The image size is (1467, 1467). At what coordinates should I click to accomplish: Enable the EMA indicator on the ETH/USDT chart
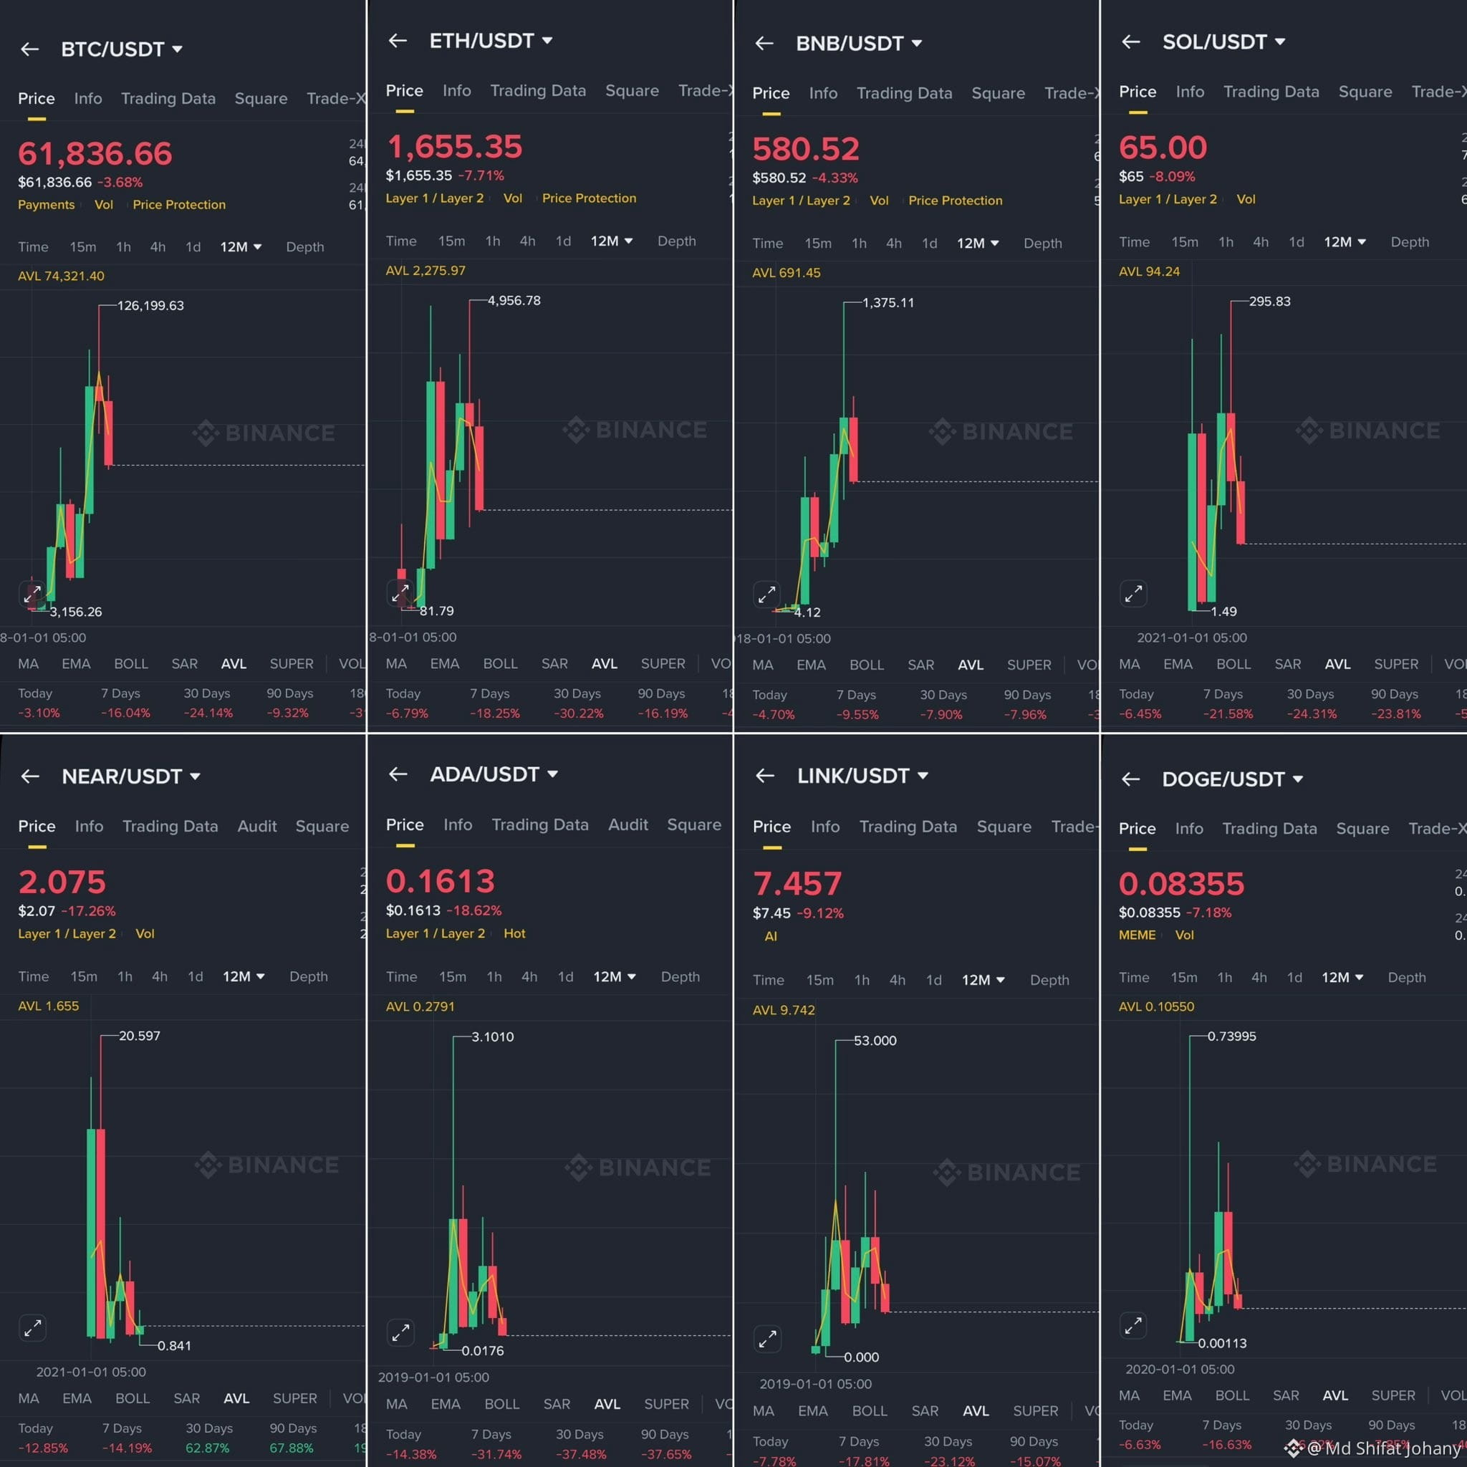[x=444, y=663]
